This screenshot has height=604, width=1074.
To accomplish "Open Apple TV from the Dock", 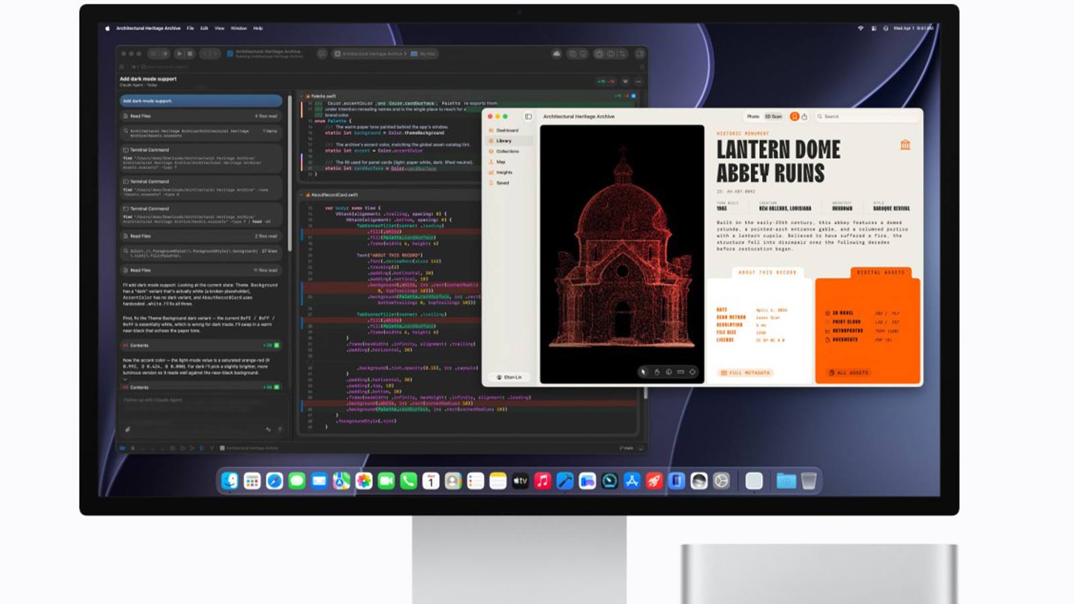I will click(x=520, y=481).
